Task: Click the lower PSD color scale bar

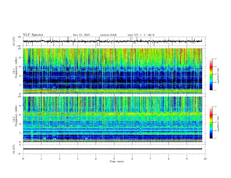Action: coord(211,122)
